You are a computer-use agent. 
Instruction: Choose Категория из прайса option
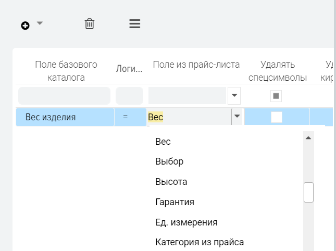tap(199, 242)
